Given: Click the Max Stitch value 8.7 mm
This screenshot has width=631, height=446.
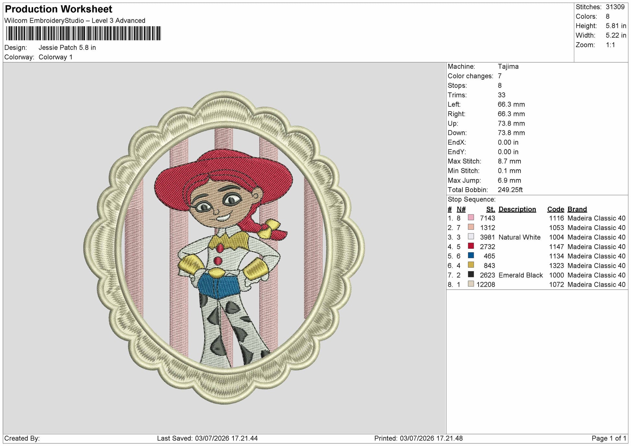Looking at the screenshot, I should (509, 161).
